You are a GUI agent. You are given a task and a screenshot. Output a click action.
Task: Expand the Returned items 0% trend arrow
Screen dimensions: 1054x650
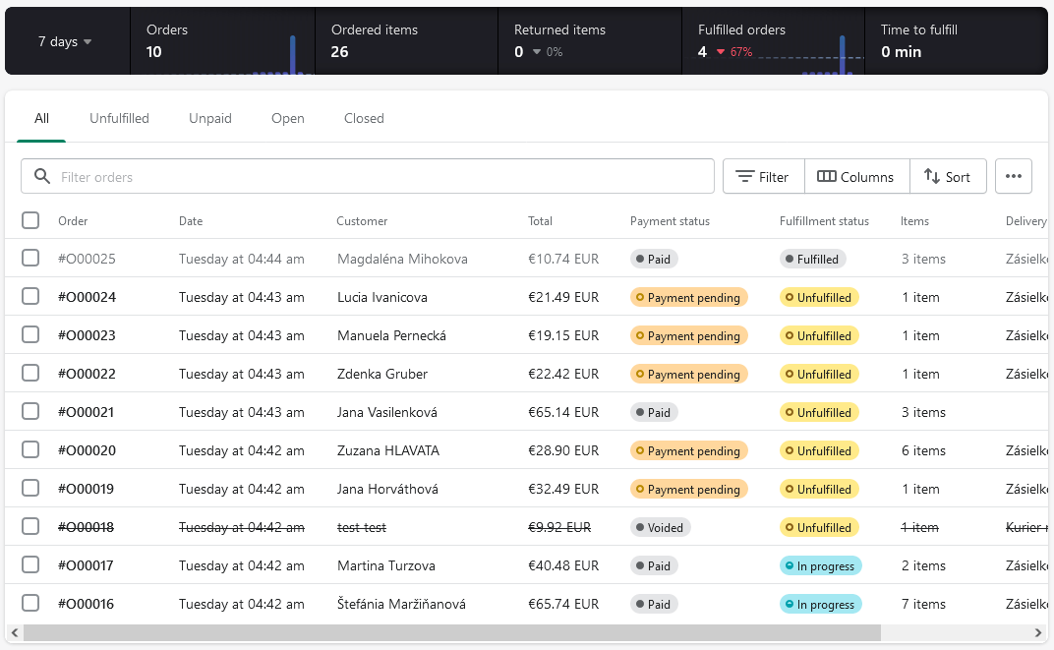(537, 52)
